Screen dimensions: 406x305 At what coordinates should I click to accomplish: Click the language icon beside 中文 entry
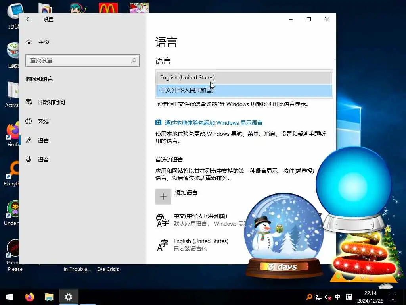163,220
